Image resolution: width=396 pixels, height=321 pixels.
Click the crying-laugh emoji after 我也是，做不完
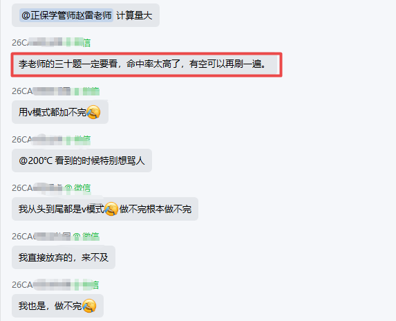coord(89,306)
